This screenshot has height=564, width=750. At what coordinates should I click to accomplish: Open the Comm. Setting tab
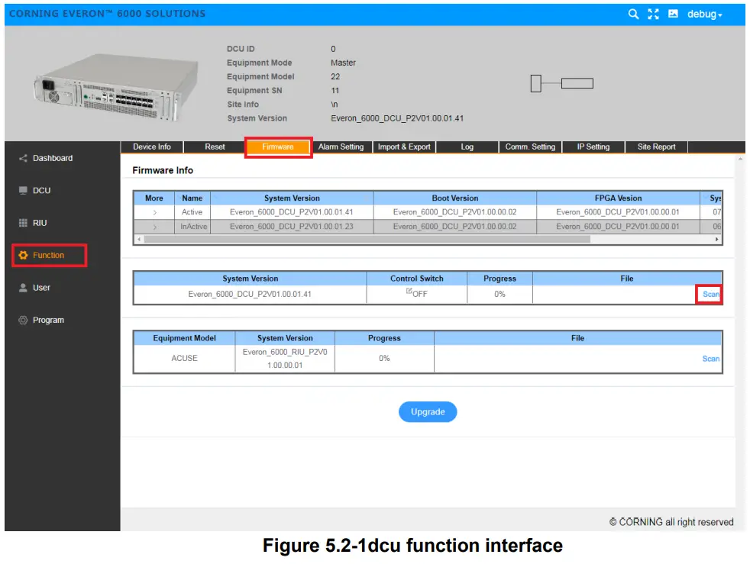(531, 147)
